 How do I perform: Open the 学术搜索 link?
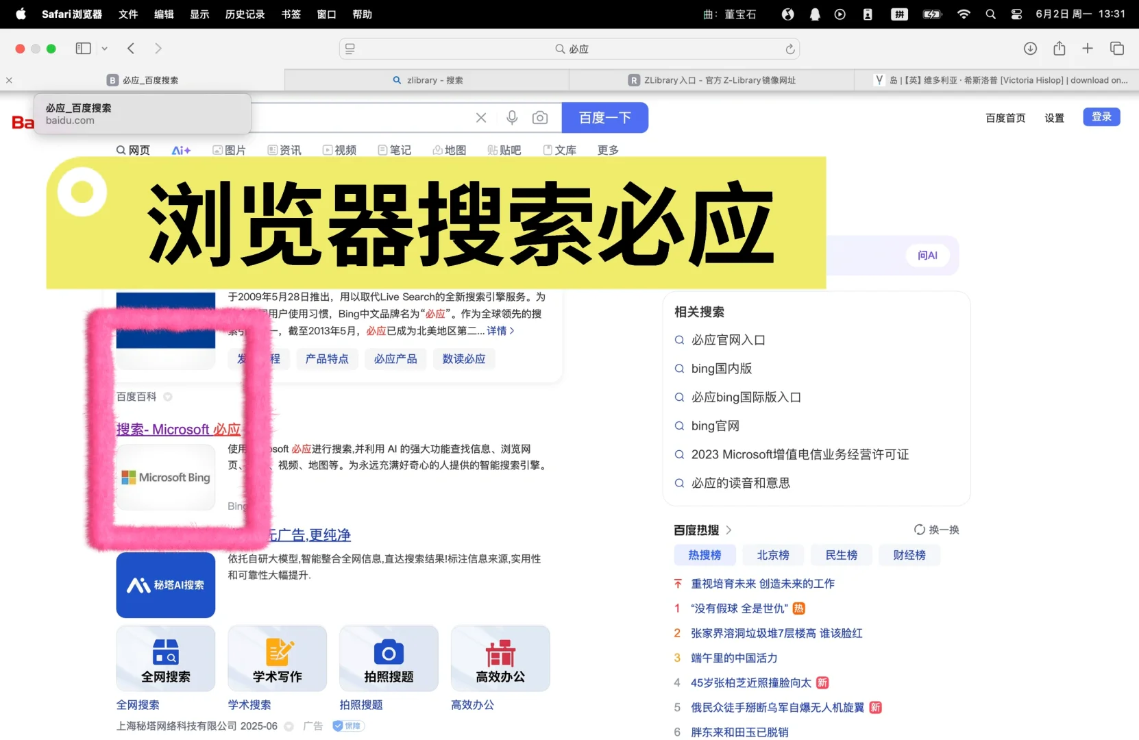[249, 705]
